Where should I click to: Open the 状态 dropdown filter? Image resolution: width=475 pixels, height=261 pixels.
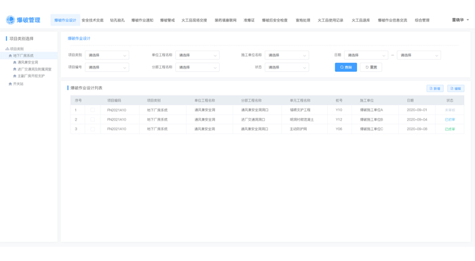coord(287,67)
